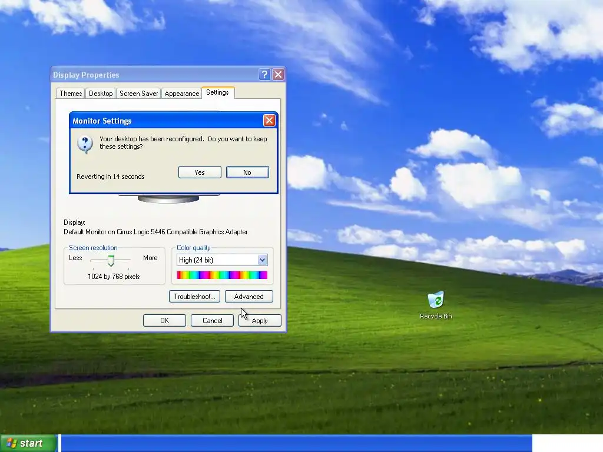This screenshot has height=452, width=603.
Task: Click the question mark icon in Monitor Settings
Action: point(85,145)
